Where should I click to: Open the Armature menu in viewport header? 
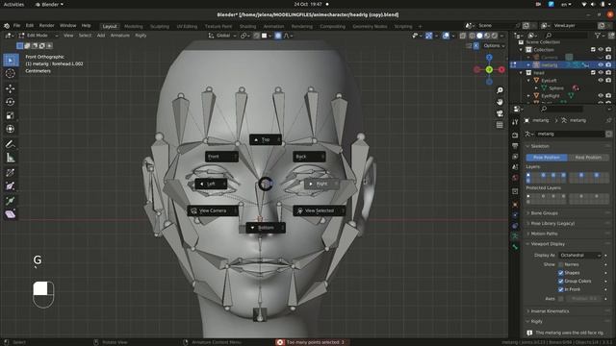(119, 36)
